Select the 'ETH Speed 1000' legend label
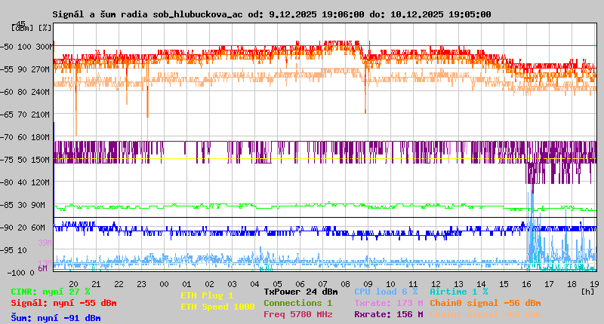 pyautogui.click(x=217, y=307)
